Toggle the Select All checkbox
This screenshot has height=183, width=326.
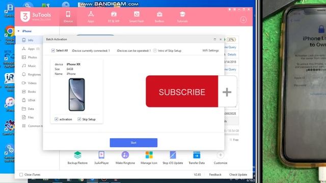[53, 51]
